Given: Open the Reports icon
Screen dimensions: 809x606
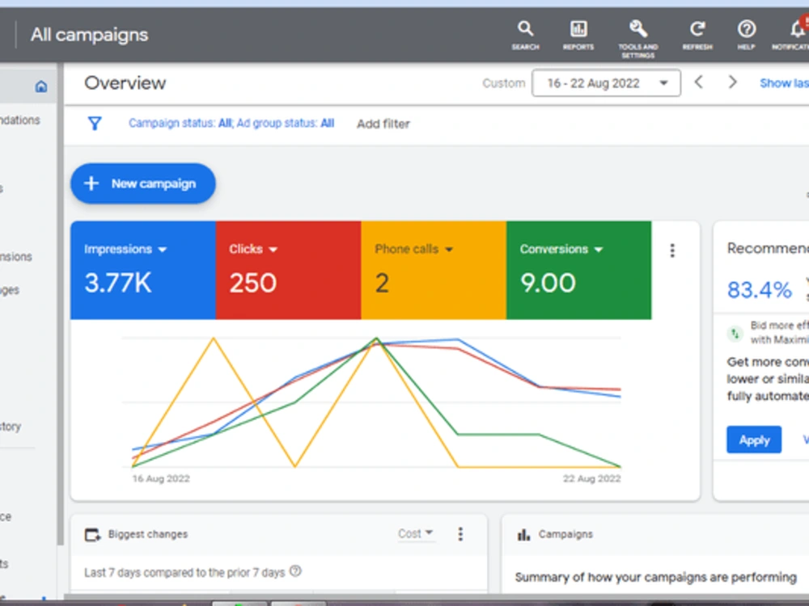Looking at the screenshot, I should 578,35.
